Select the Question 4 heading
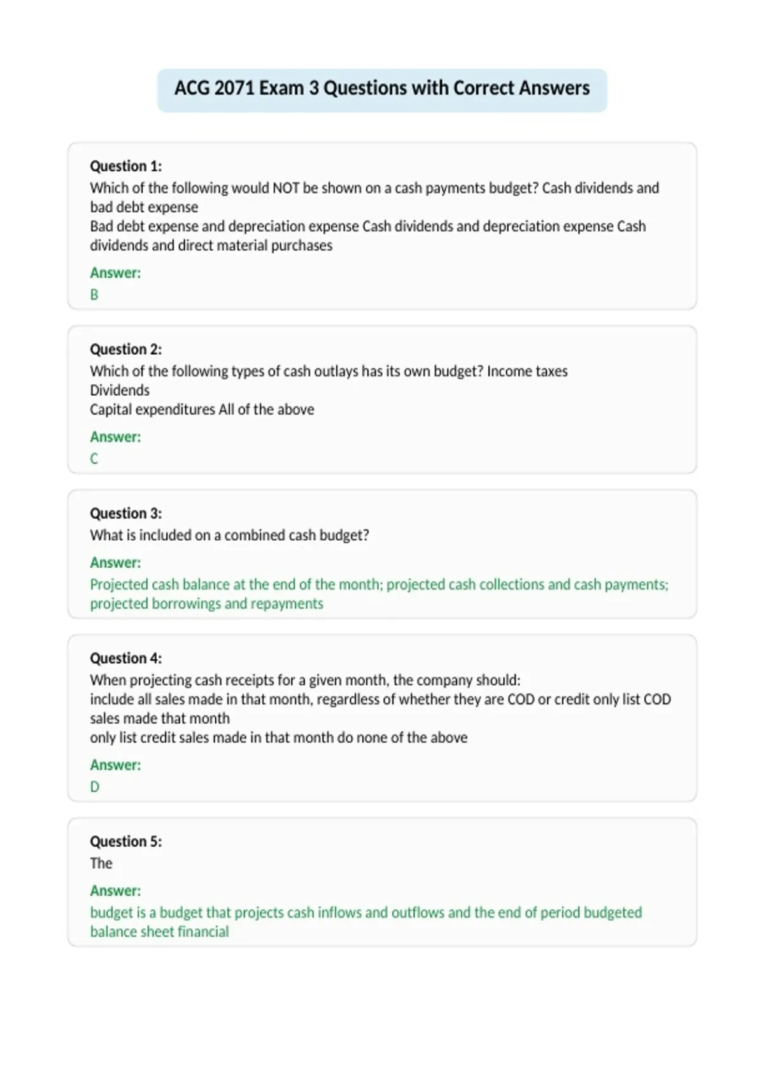764x1083 pixels. [x=126, y=658]
